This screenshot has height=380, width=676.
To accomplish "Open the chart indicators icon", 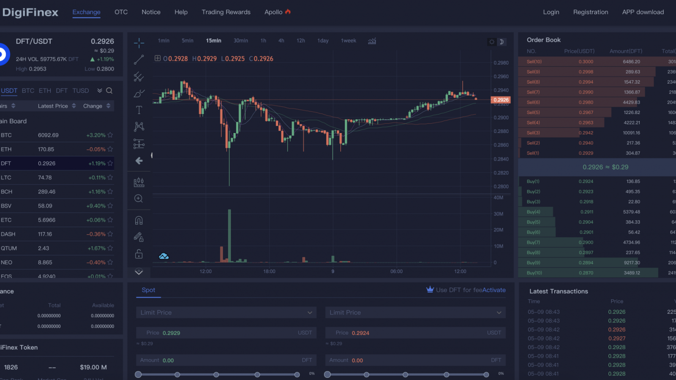I will point(372,41).
